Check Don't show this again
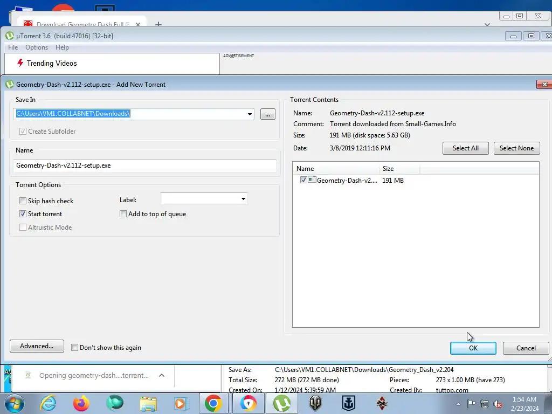The width and height of the screenshot is (552, 414). click(x=74, y=348)
